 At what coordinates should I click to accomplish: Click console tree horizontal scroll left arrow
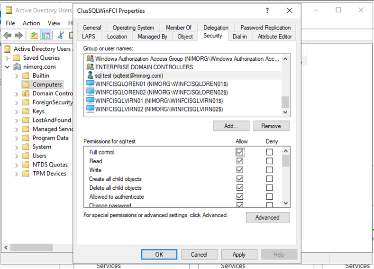6,248
